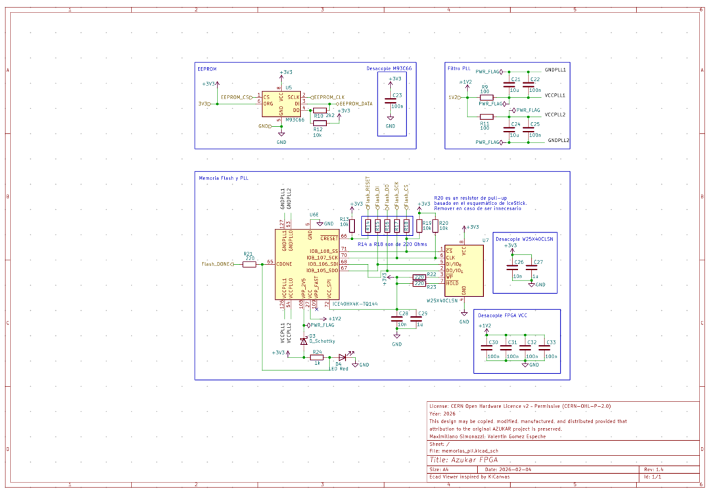
Task: Select resistor R18 in the resistor group
Action: pos(407,226)
